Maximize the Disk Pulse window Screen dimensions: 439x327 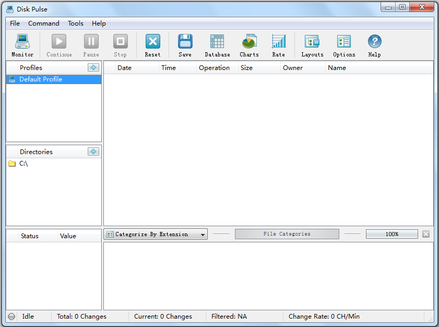[x=402, y=7]
